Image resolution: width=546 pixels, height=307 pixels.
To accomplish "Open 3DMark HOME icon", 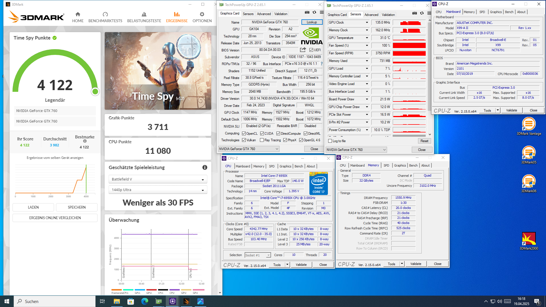I will (78, 14).
